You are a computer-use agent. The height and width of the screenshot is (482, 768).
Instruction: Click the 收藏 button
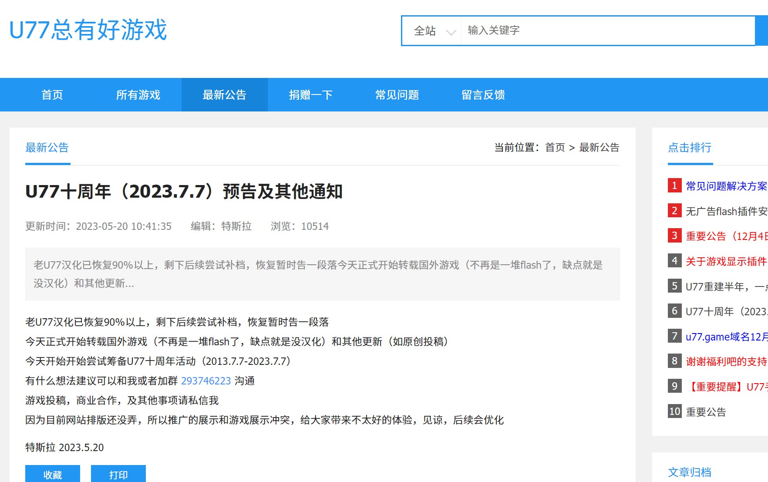[53, 474]
